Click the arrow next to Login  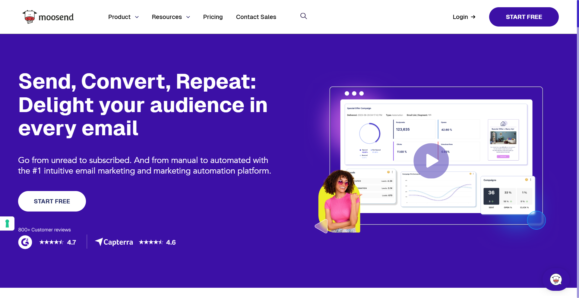pos(473,17)
